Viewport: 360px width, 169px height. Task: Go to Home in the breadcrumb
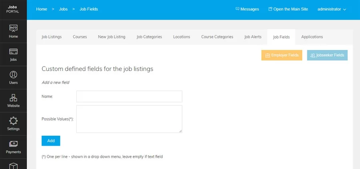point(42,9)
